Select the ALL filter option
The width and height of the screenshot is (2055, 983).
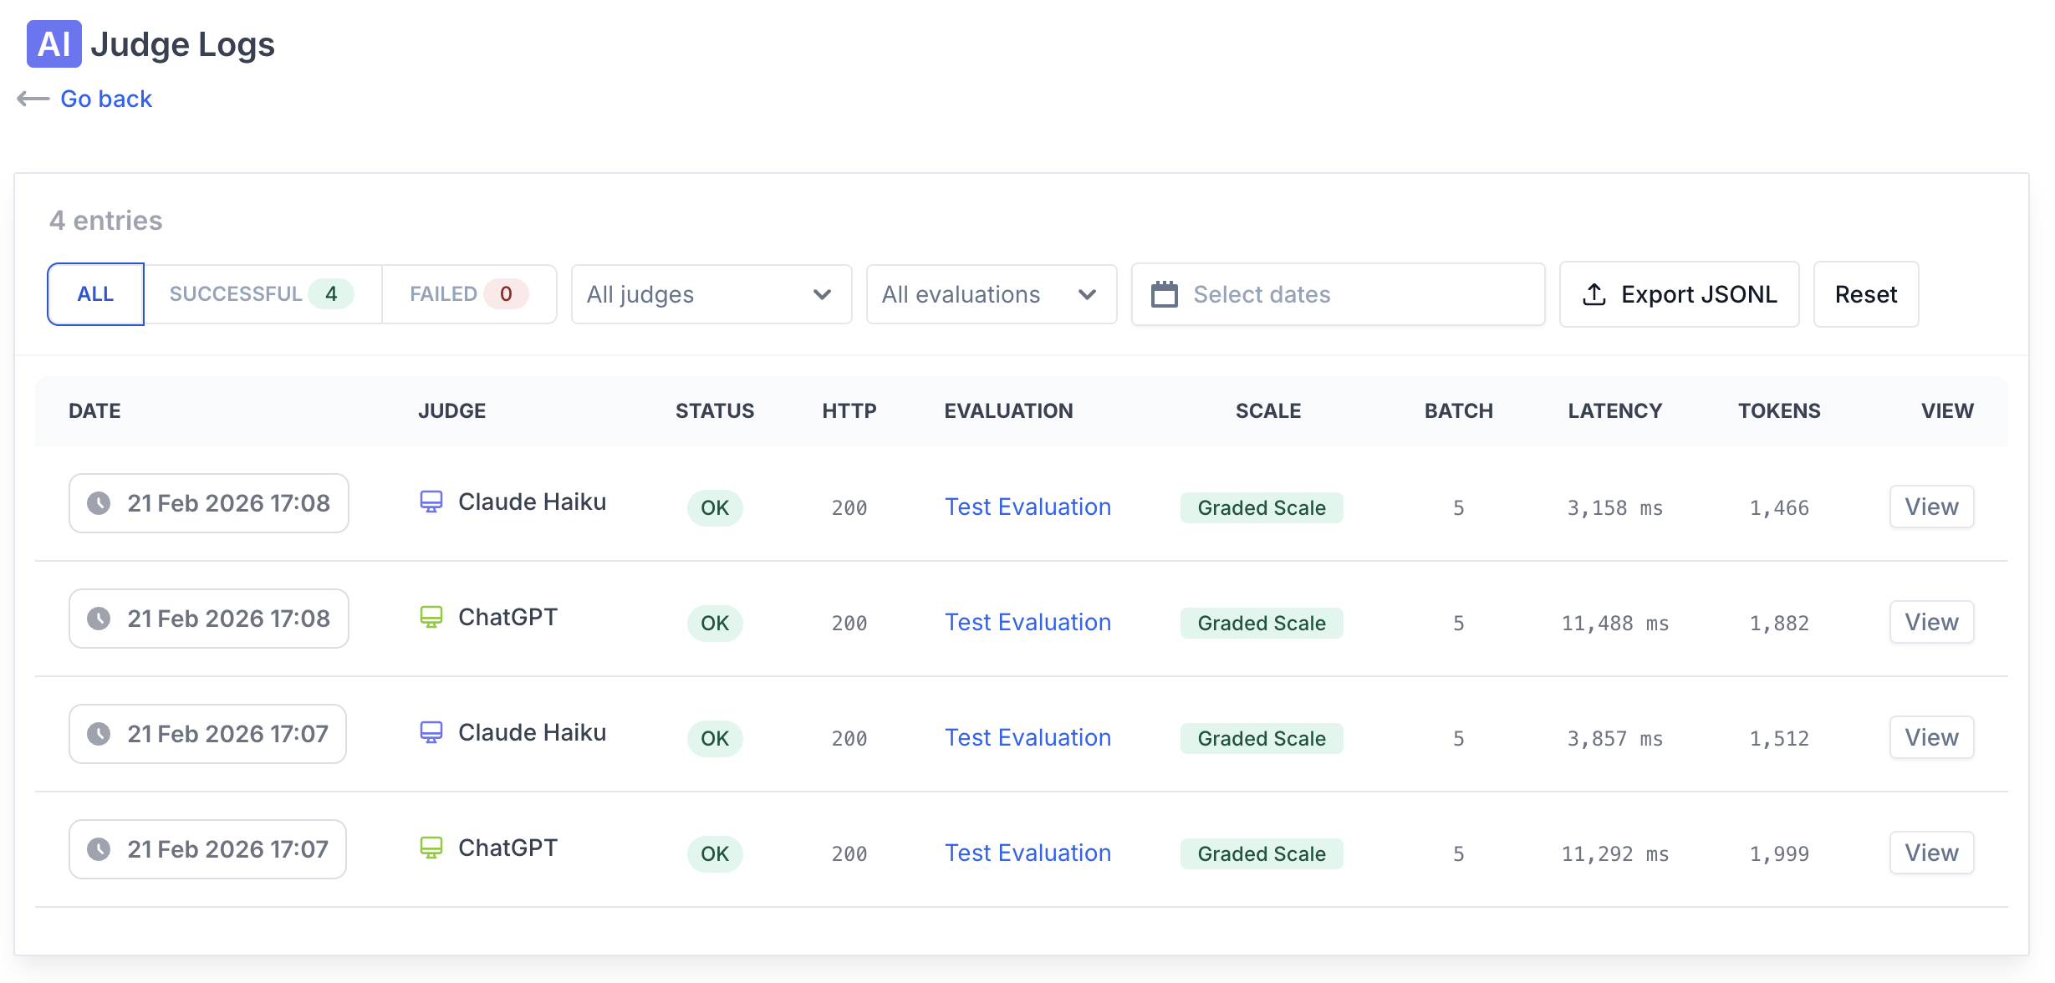tap(95, 293)
